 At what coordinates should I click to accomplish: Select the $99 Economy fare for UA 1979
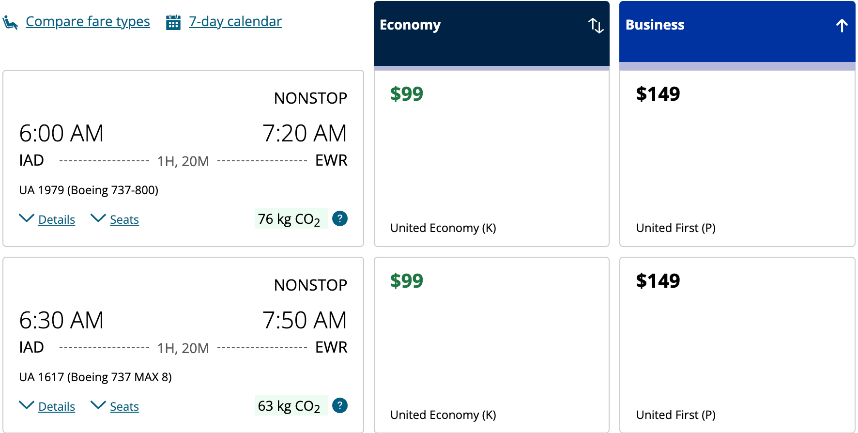point(491,157)
